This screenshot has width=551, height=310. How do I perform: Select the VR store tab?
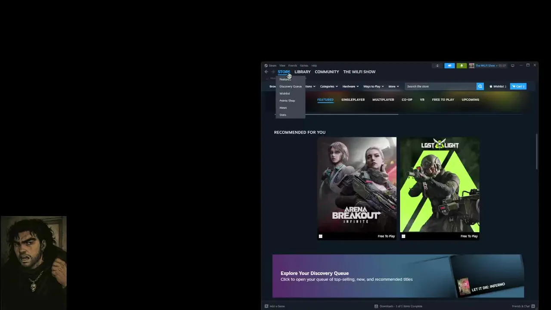click(x=422, y=99)
